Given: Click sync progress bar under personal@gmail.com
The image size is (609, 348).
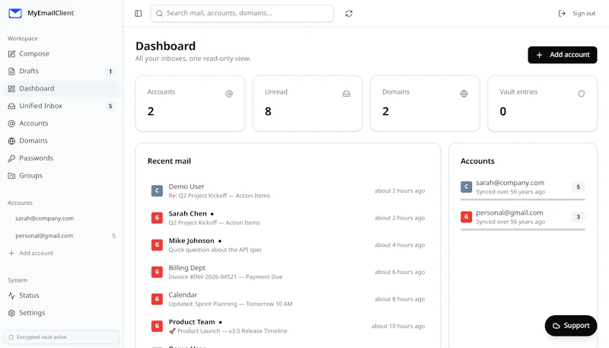Looking at the screenshot, I should click(x=523, y=229).
